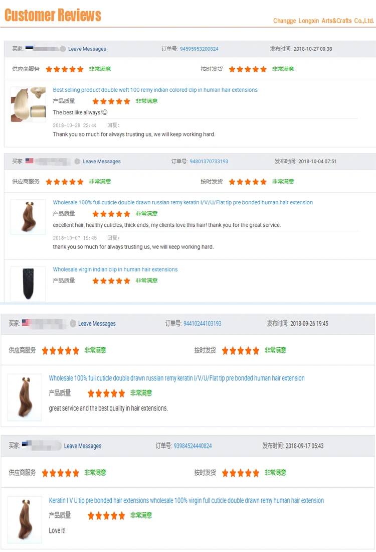376x552 pixels.
Task: Select review text starting 'excellent hair, healthy cuticles'
Action: click(x=167, y=225)
